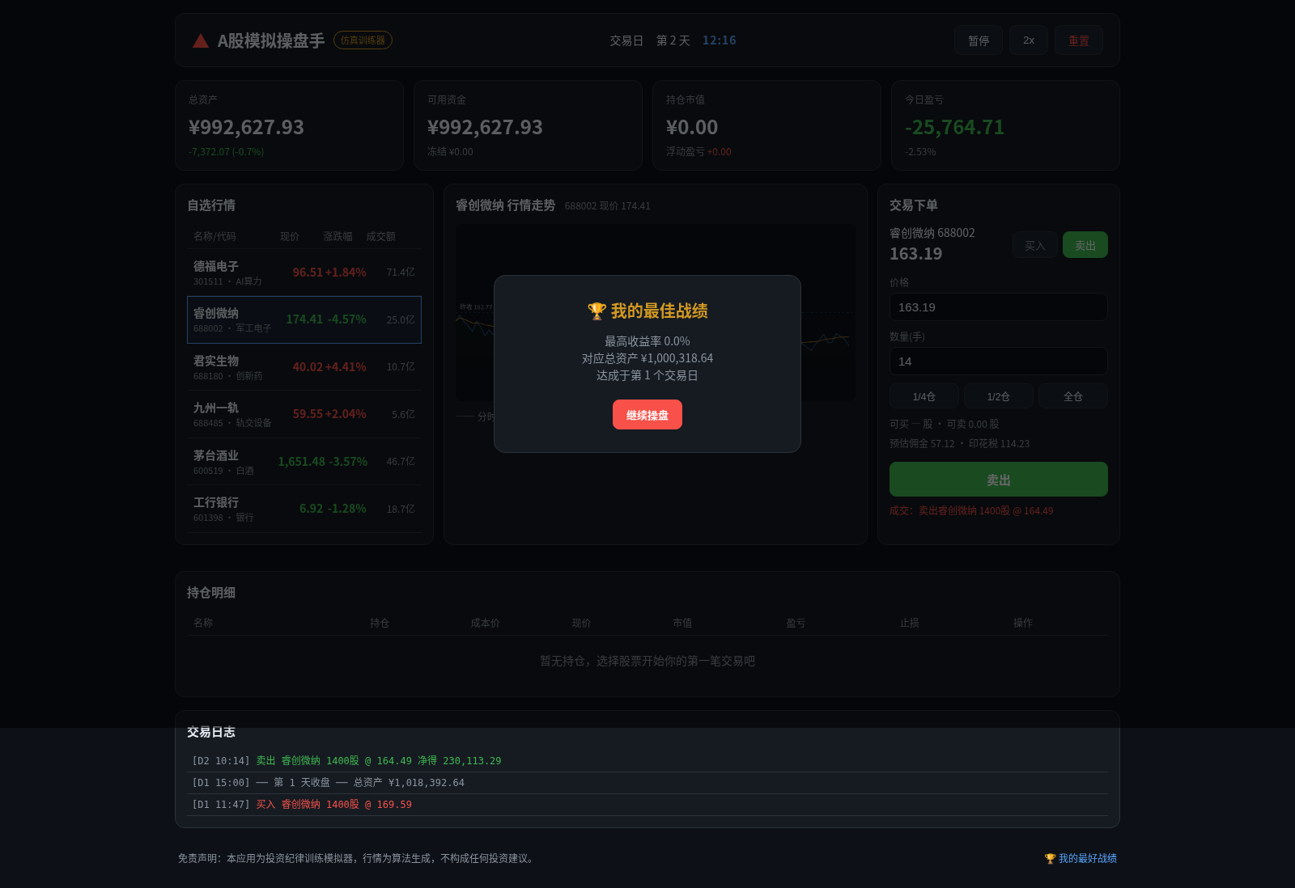Switch to the 买入 buy tab
This screenshot has height=888, width=1295.
(x=1035, y=245)
